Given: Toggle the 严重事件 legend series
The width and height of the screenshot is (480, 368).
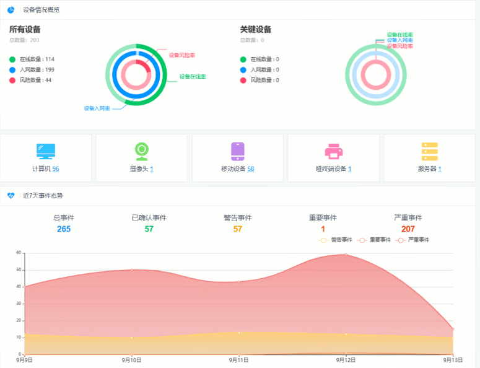Looking at the screenshot, I should [x=412, y=240].
